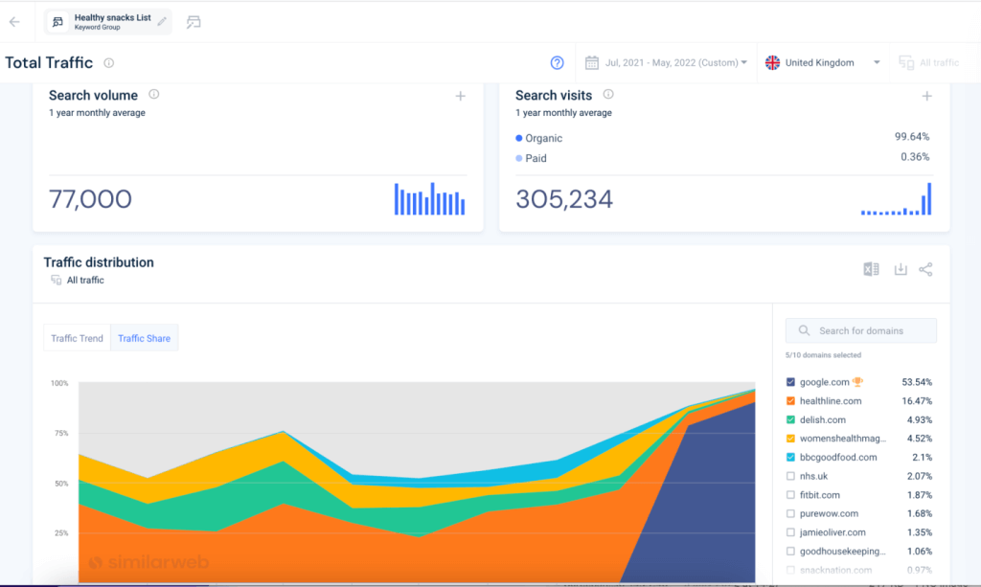Edit the Healthy snacks List name
The height and width of the screenshot is (587, 981).
[162, 21]
